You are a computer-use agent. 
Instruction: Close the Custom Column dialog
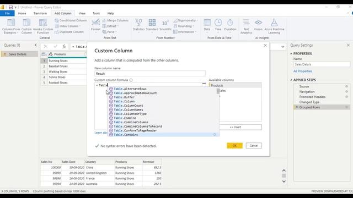[265, 45]
